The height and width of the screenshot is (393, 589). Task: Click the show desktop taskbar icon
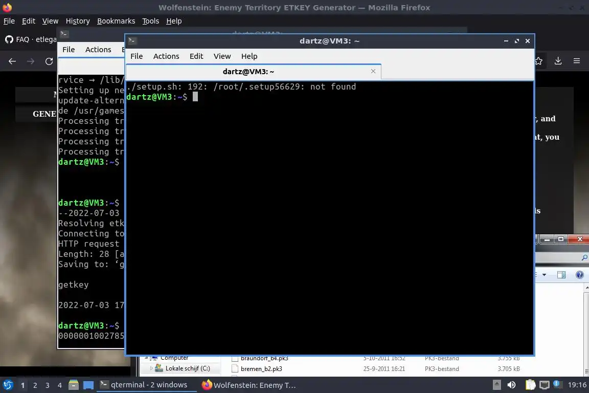coord(88,385)
